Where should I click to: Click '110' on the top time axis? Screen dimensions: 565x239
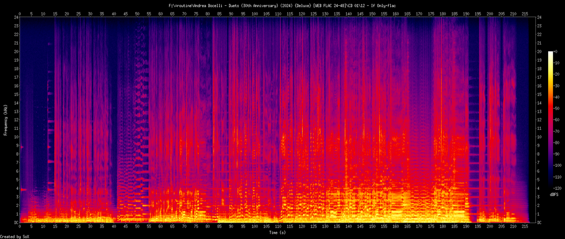(x=278, y=13)
